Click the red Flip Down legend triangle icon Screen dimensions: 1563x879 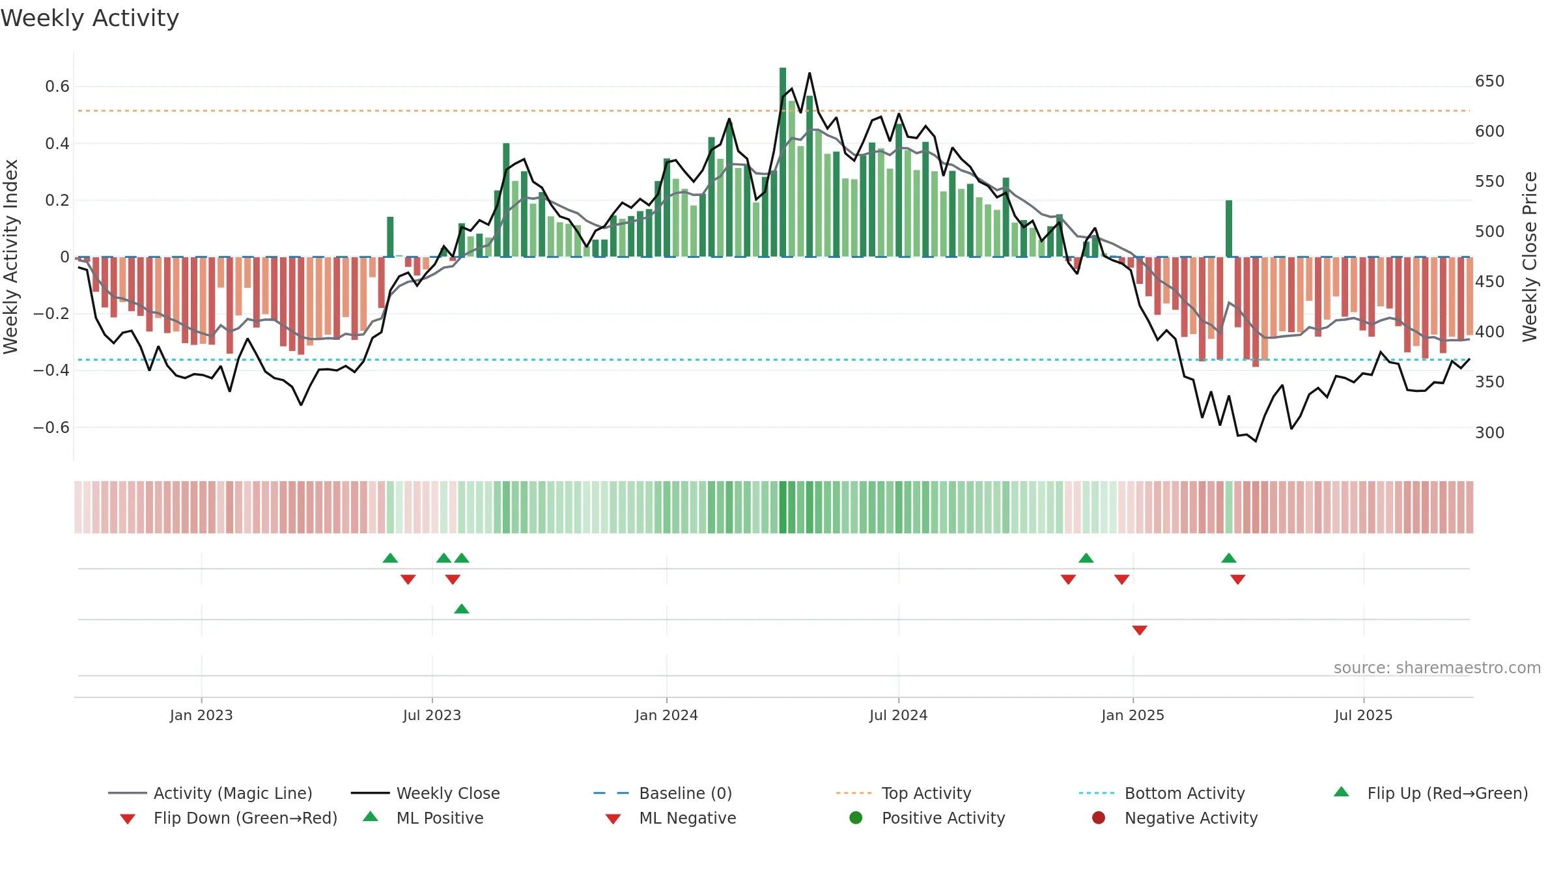128,818
